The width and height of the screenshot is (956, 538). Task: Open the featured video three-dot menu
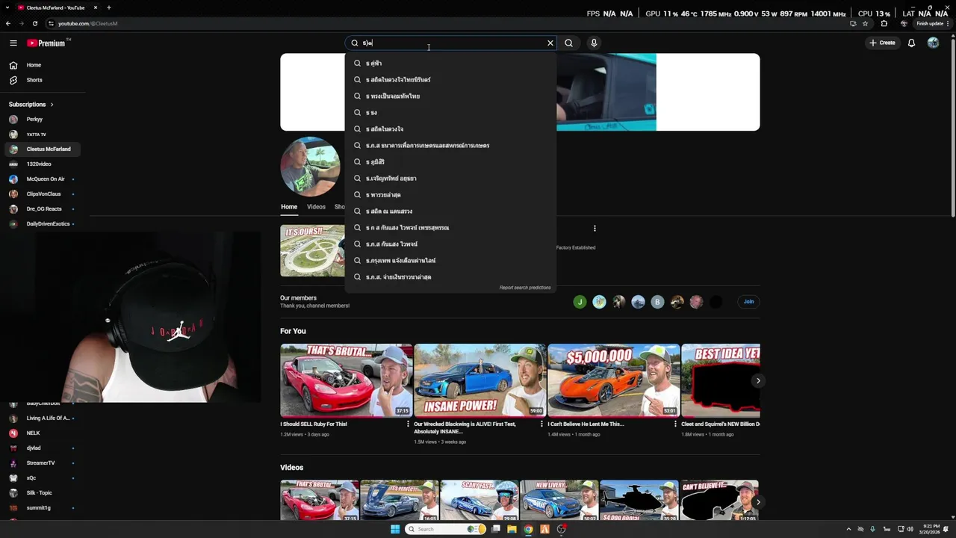(595, 229)
